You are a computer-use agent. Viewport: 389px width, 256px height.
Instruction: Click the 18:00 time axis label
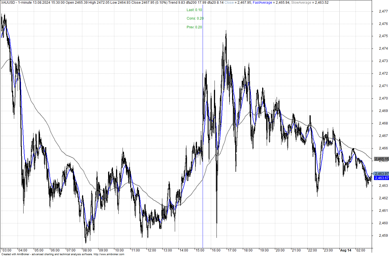(248, 250)
